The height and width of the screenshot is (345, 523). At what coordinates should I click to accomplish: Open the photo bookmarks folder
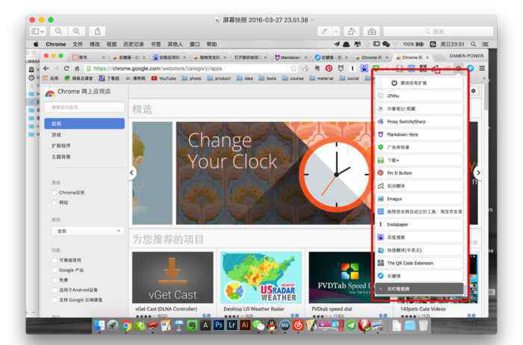192,78
